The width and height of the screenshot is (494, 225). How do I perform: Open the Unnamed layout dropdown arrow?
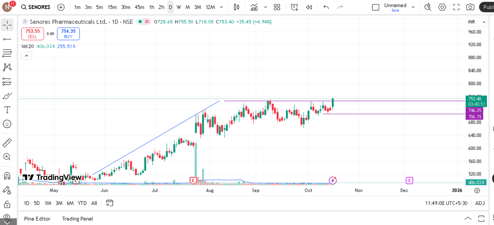click(x=413, y=7)
